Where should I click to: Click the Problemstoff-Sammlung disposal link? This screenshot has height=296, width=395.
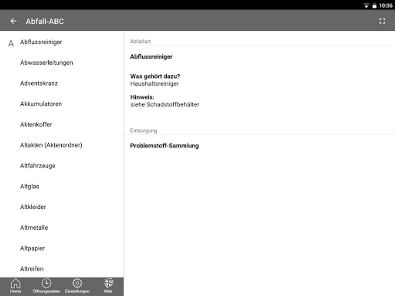point(164,146)
